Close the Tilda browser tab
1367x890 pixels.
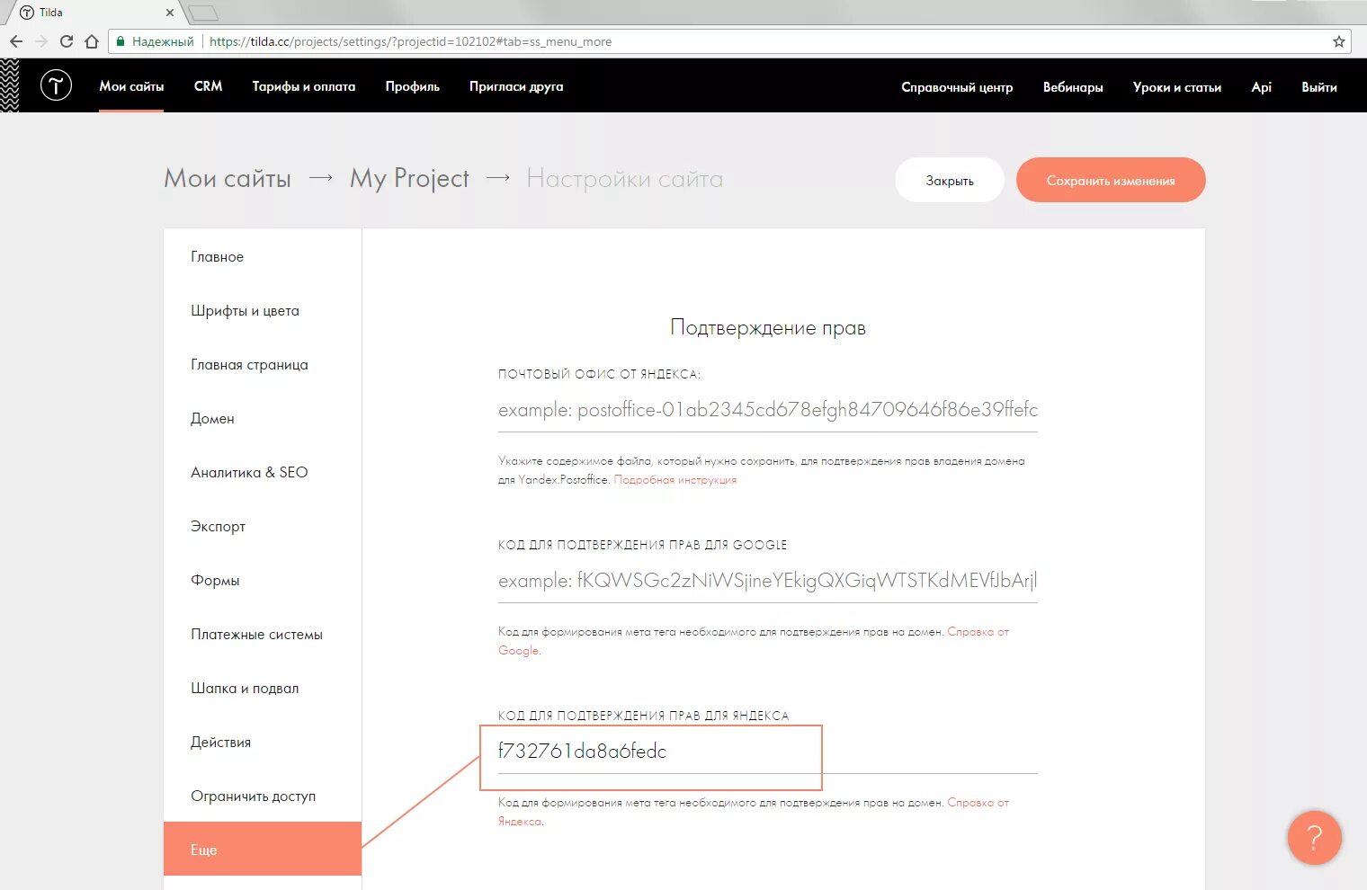point(170,13)
